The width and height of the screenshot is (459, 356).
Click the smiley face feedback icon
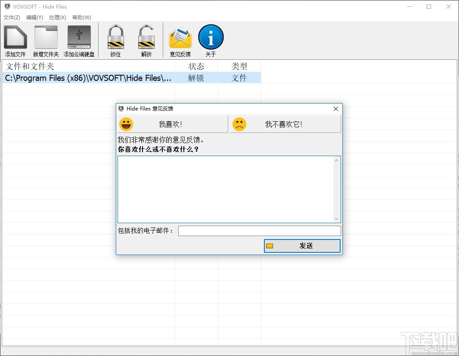click(x=126, y=124)
